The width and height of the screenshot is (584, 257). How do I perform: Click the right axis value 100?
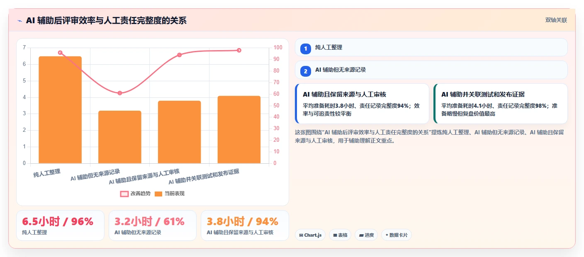click(278, 48)
